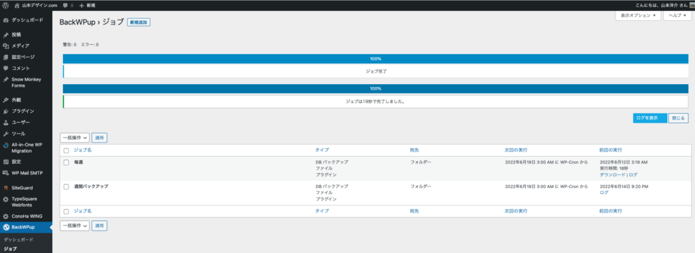Click user avatar in admin bar

point(692,5)
